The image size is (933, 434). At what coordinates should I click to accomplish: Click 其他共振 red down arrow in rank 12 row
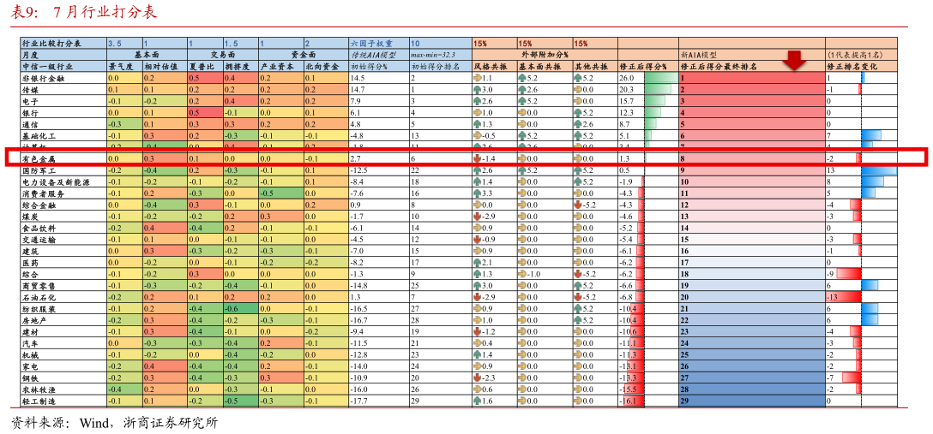(x=577, y=205)
